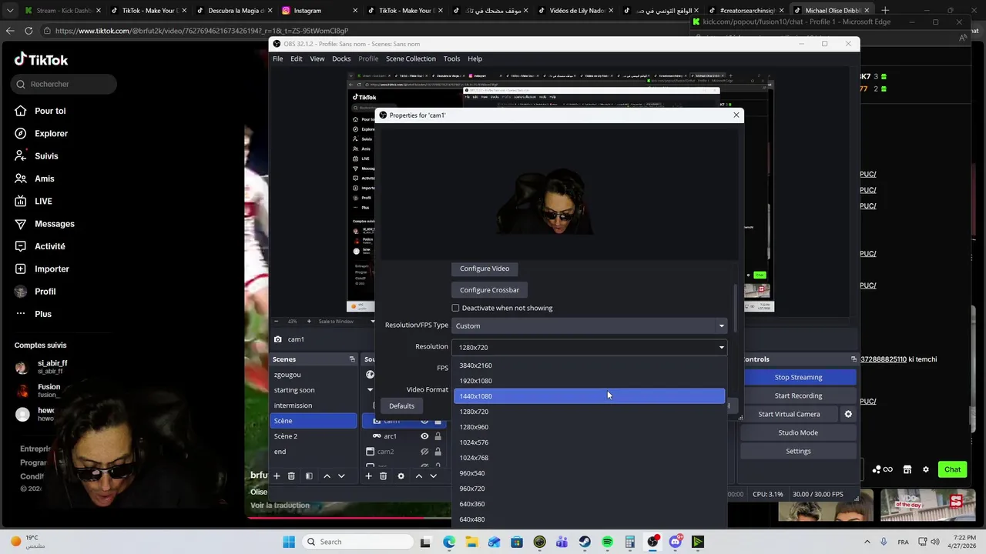986x554 pixels.
Task: Collapse the Resolution combo box
Action: [x=589, y=347]
